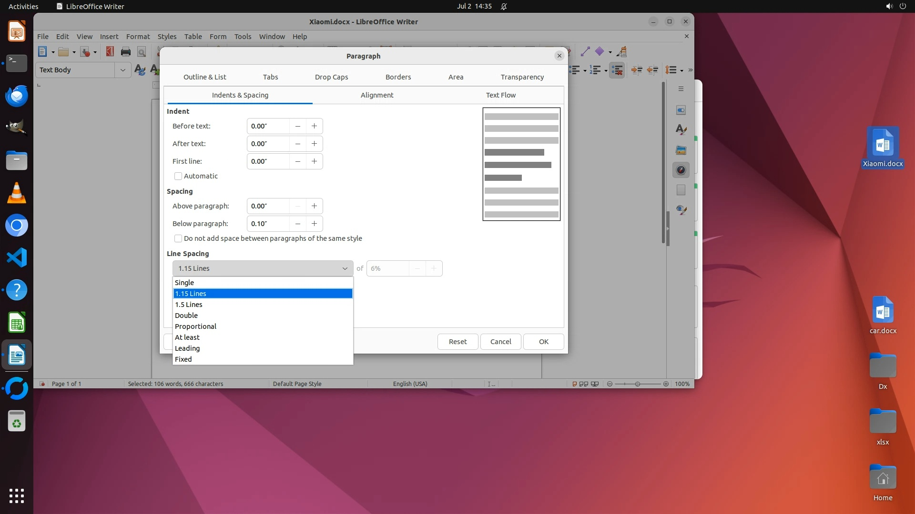This screenshot has height=514, width=915.
Task: Click the Export as PDF icon
Action: click(110, 52)
